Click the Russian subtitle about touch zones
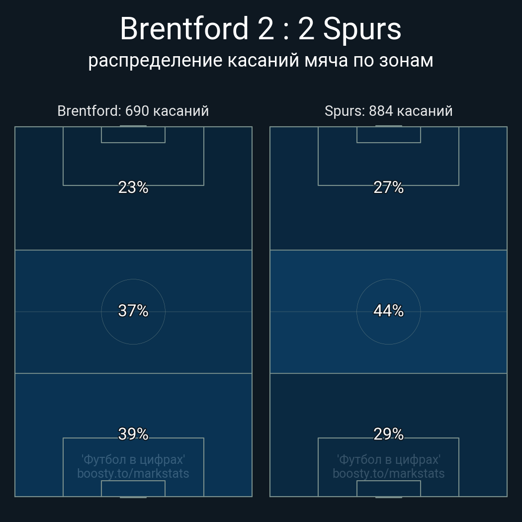This screenshot has height=522, width=522. pyautogui.click(x=261, y=60)
